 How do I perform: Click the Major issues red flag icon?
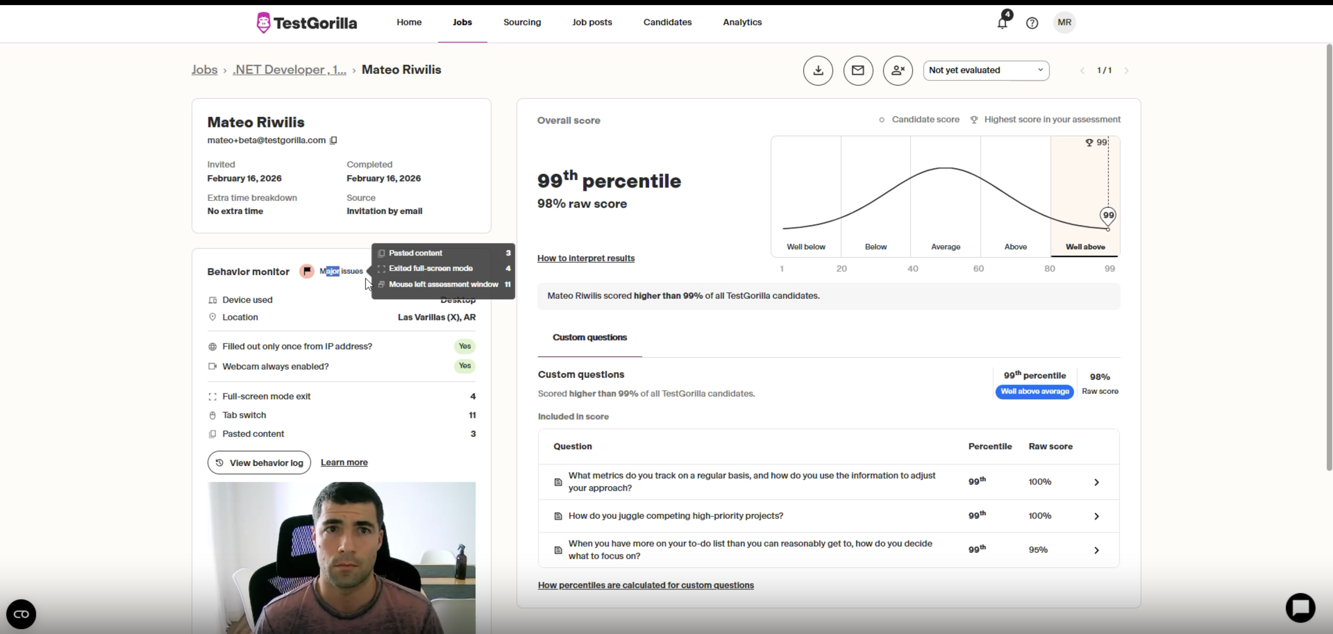[x=307, y=271]
